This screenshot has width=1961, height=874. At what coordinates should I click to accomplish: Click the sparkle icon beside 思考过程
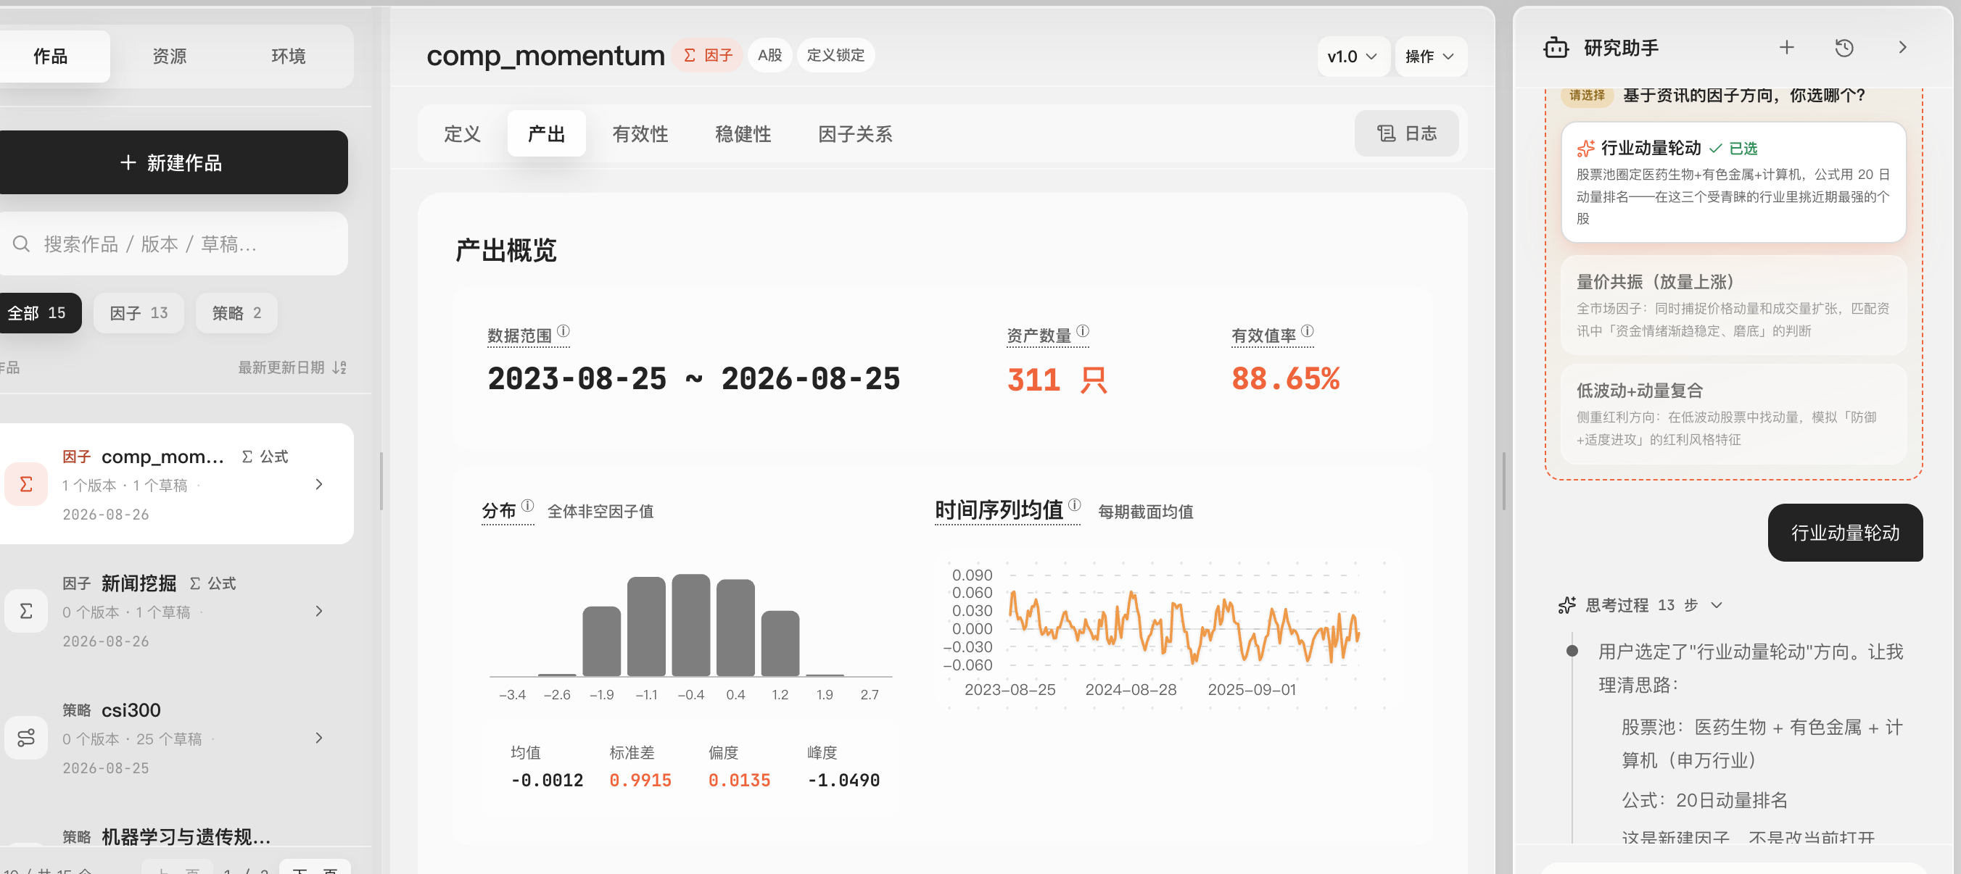(1566, 605)
